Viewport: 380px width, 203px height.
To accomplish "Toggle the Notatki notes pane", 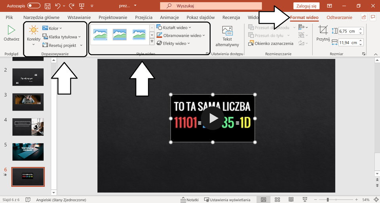I will coord(190,200).
